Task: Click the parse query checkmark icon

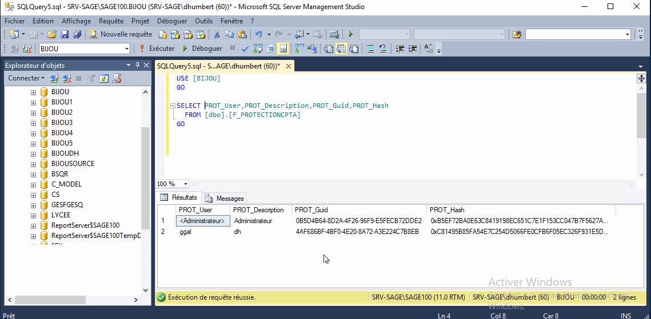Action: point(245,49)
